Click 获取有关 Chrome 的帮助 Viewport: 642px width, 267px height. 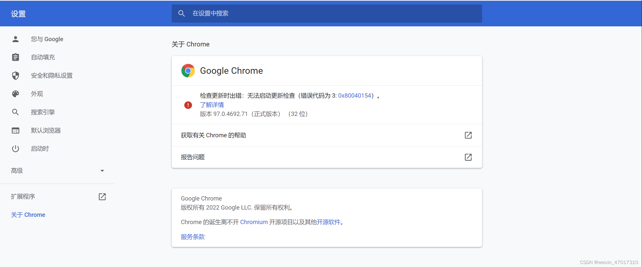click(x=327, y=135)
